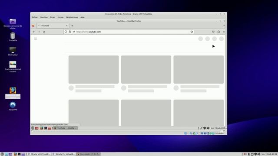Open Machine menu in VirtualBox
Screen dimensions: 278x156
[x=44, y=17]
